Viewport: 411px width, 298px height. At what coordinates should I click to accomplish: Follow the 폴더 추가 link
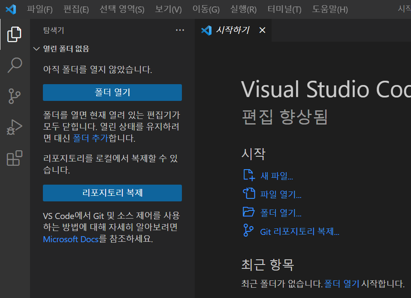[91, 138]
